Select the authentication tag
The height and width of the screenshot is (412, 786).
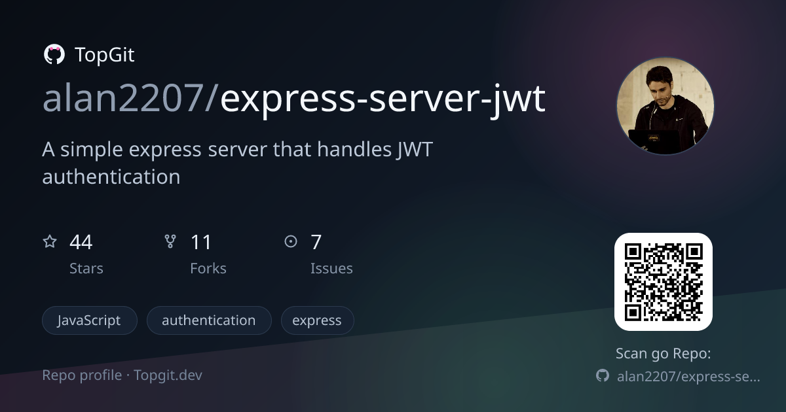click(209, 320)
